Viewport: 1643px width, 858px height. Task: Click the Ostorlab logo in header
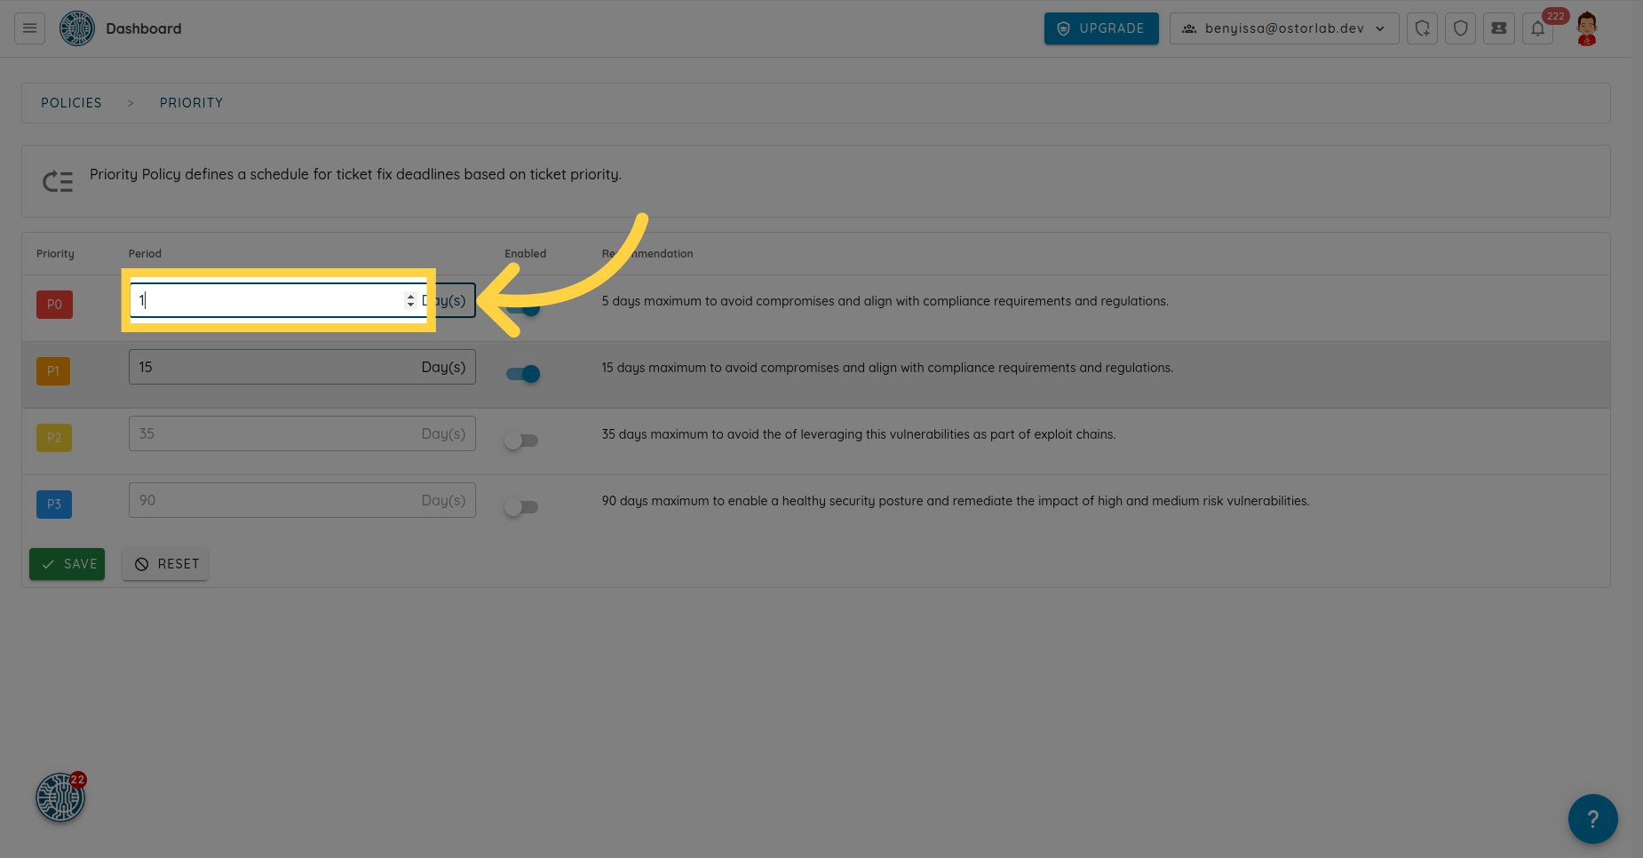pos(77,28)
